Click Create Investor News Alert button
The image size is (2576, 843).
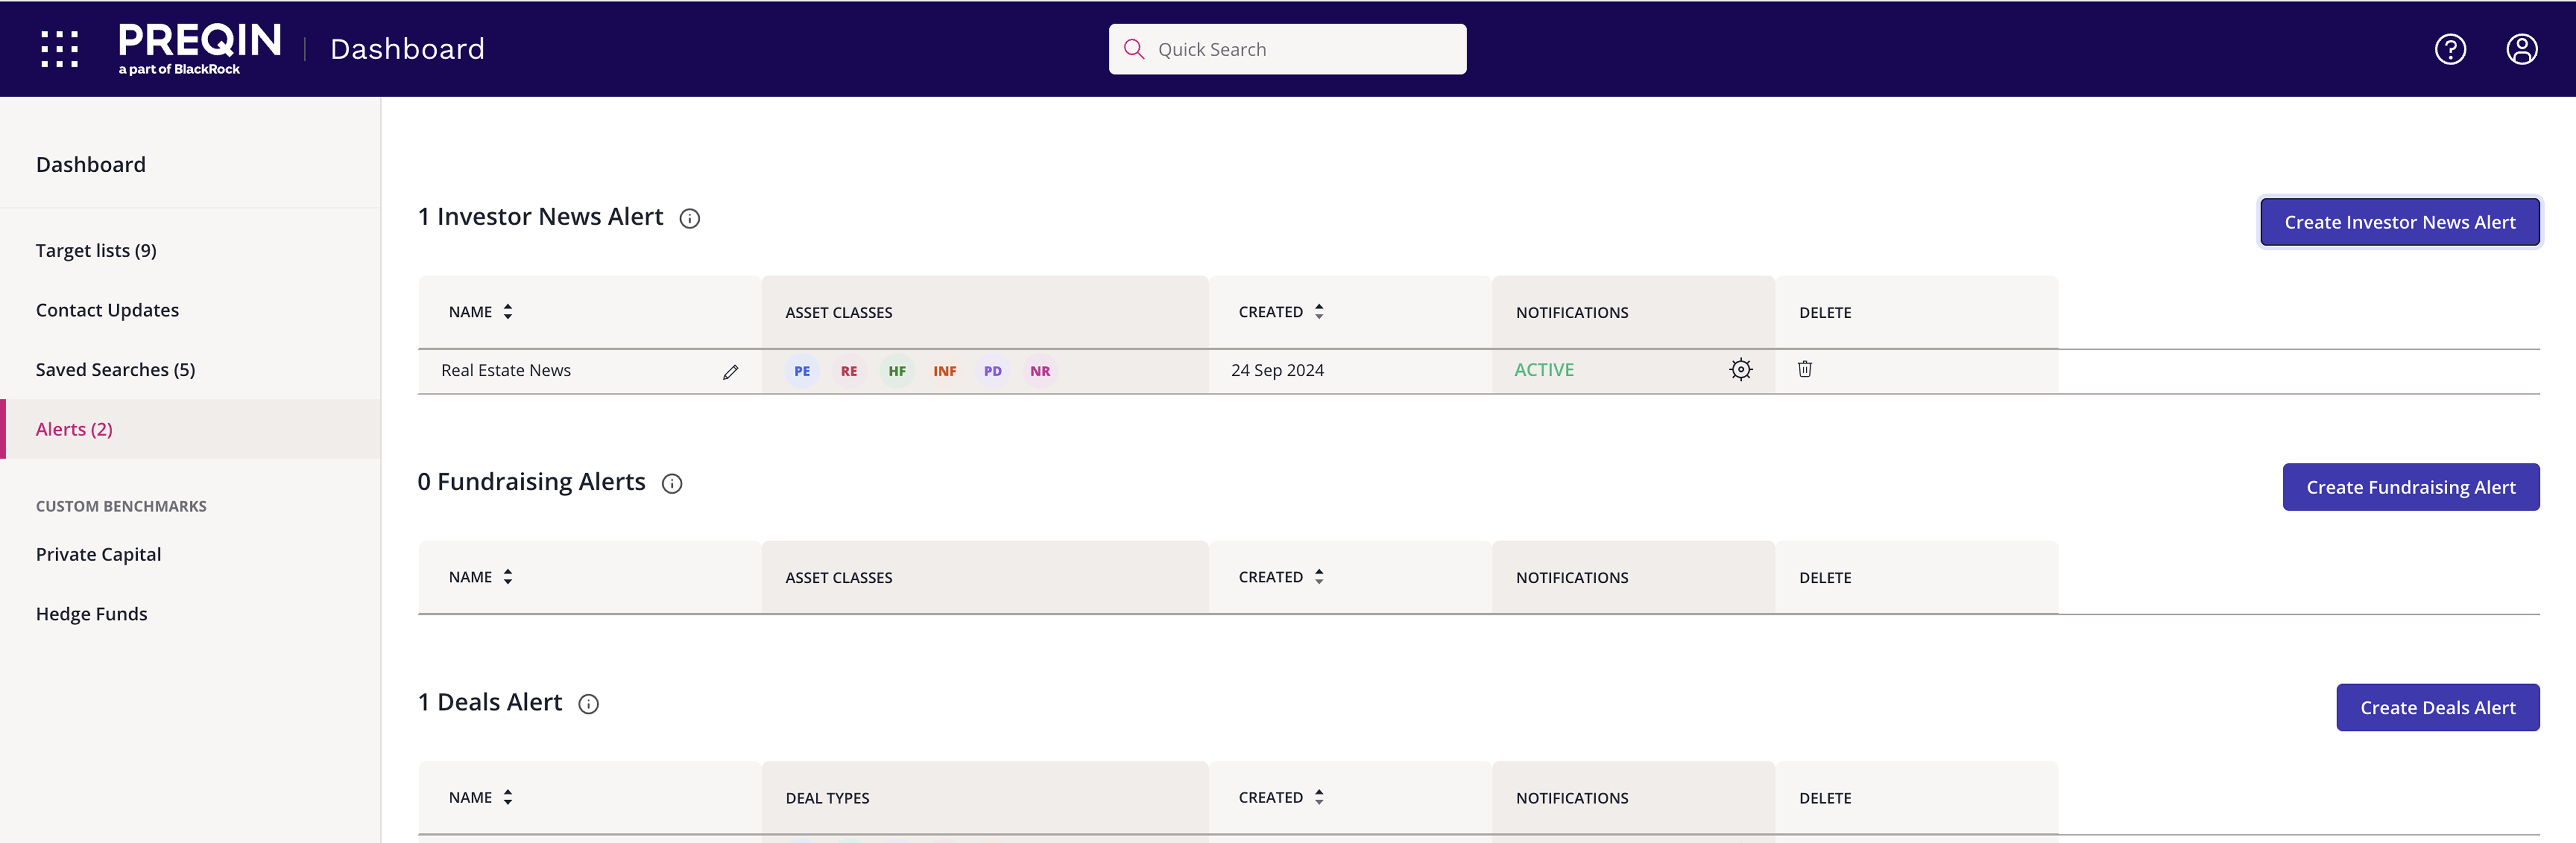click(x=2400, y=222)
